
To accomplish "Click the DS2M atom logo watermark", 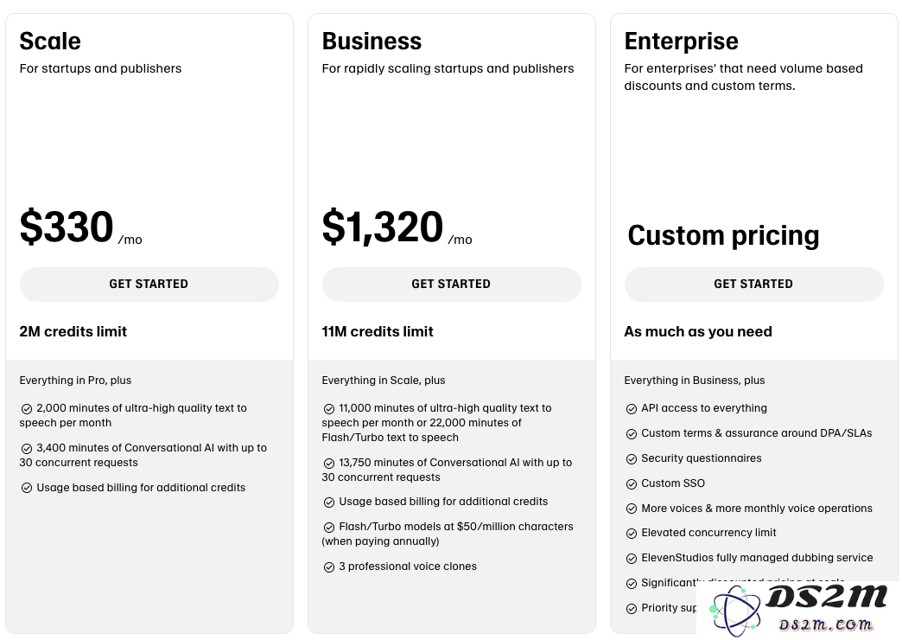I will [x=735, y=611].
